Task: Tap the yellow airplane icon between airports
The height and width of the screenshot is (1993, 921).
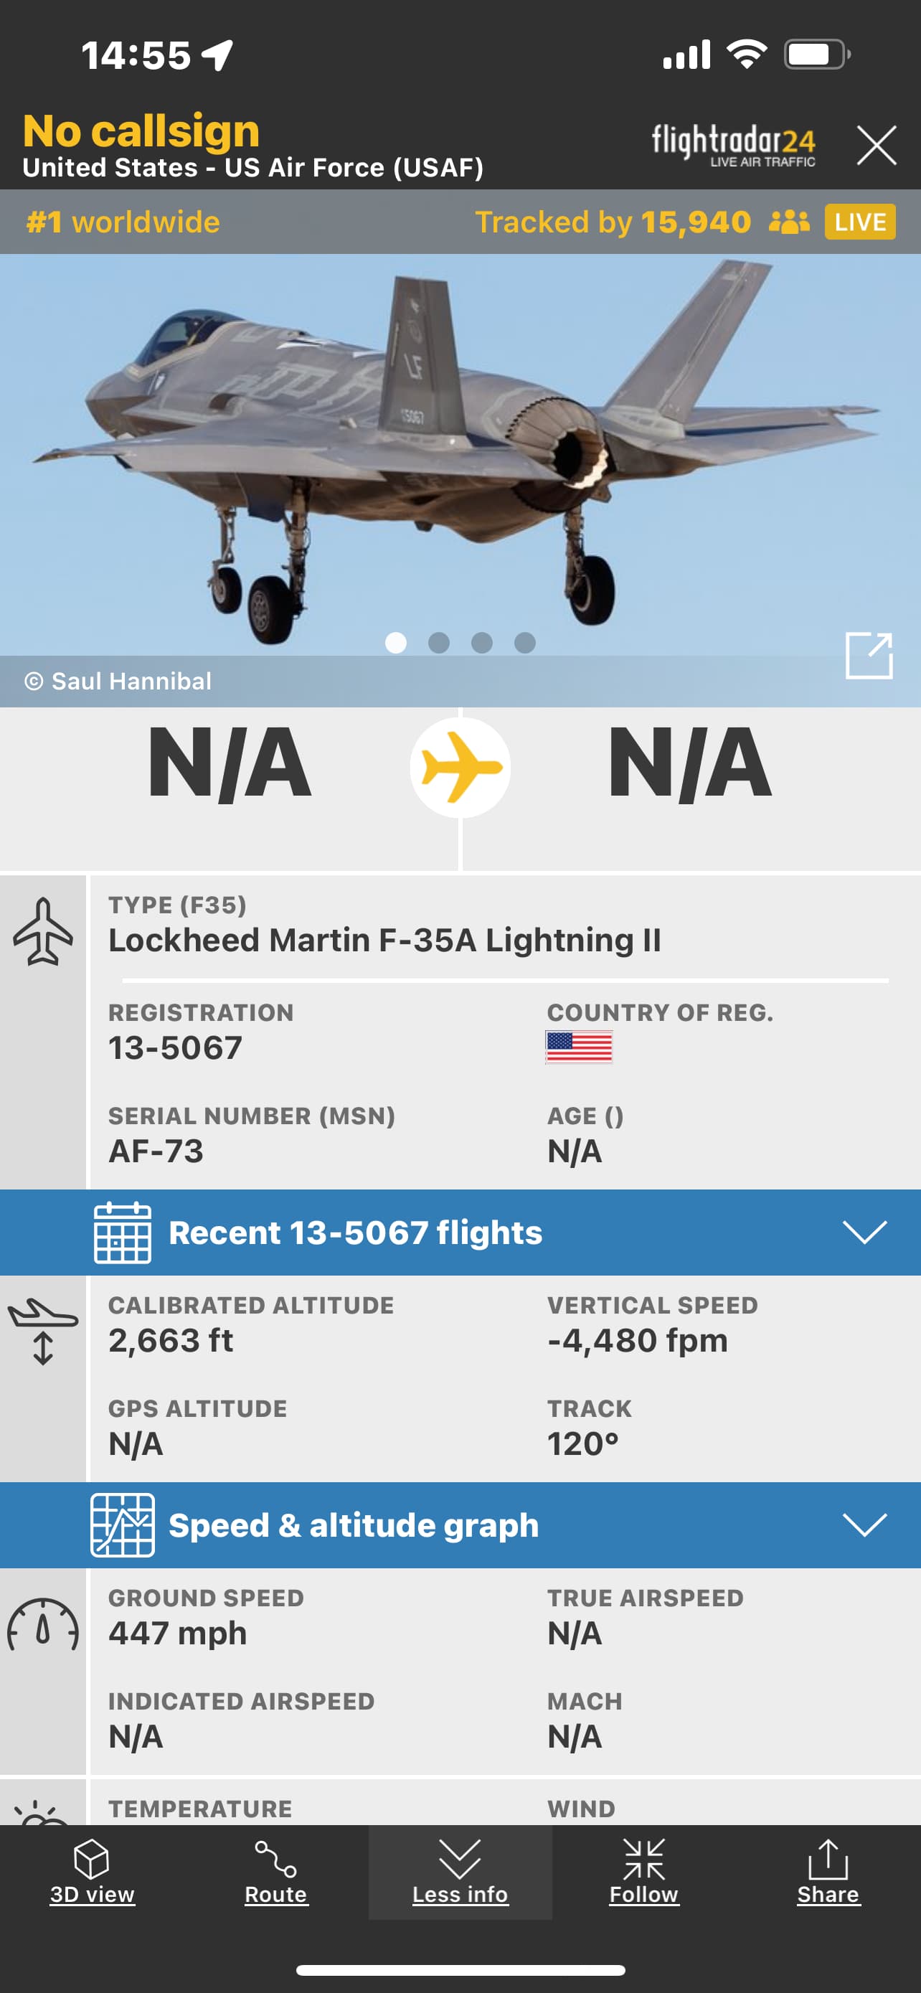Action: 460,768
